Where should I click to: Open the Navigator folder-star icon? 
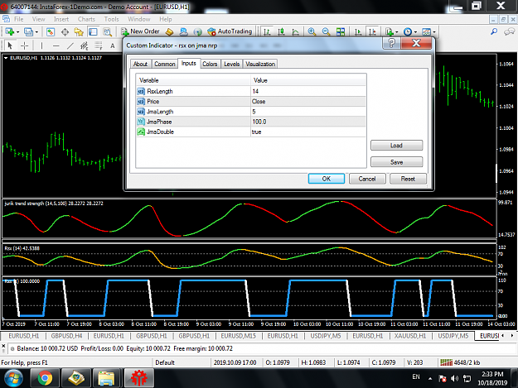tap(79, 32)
